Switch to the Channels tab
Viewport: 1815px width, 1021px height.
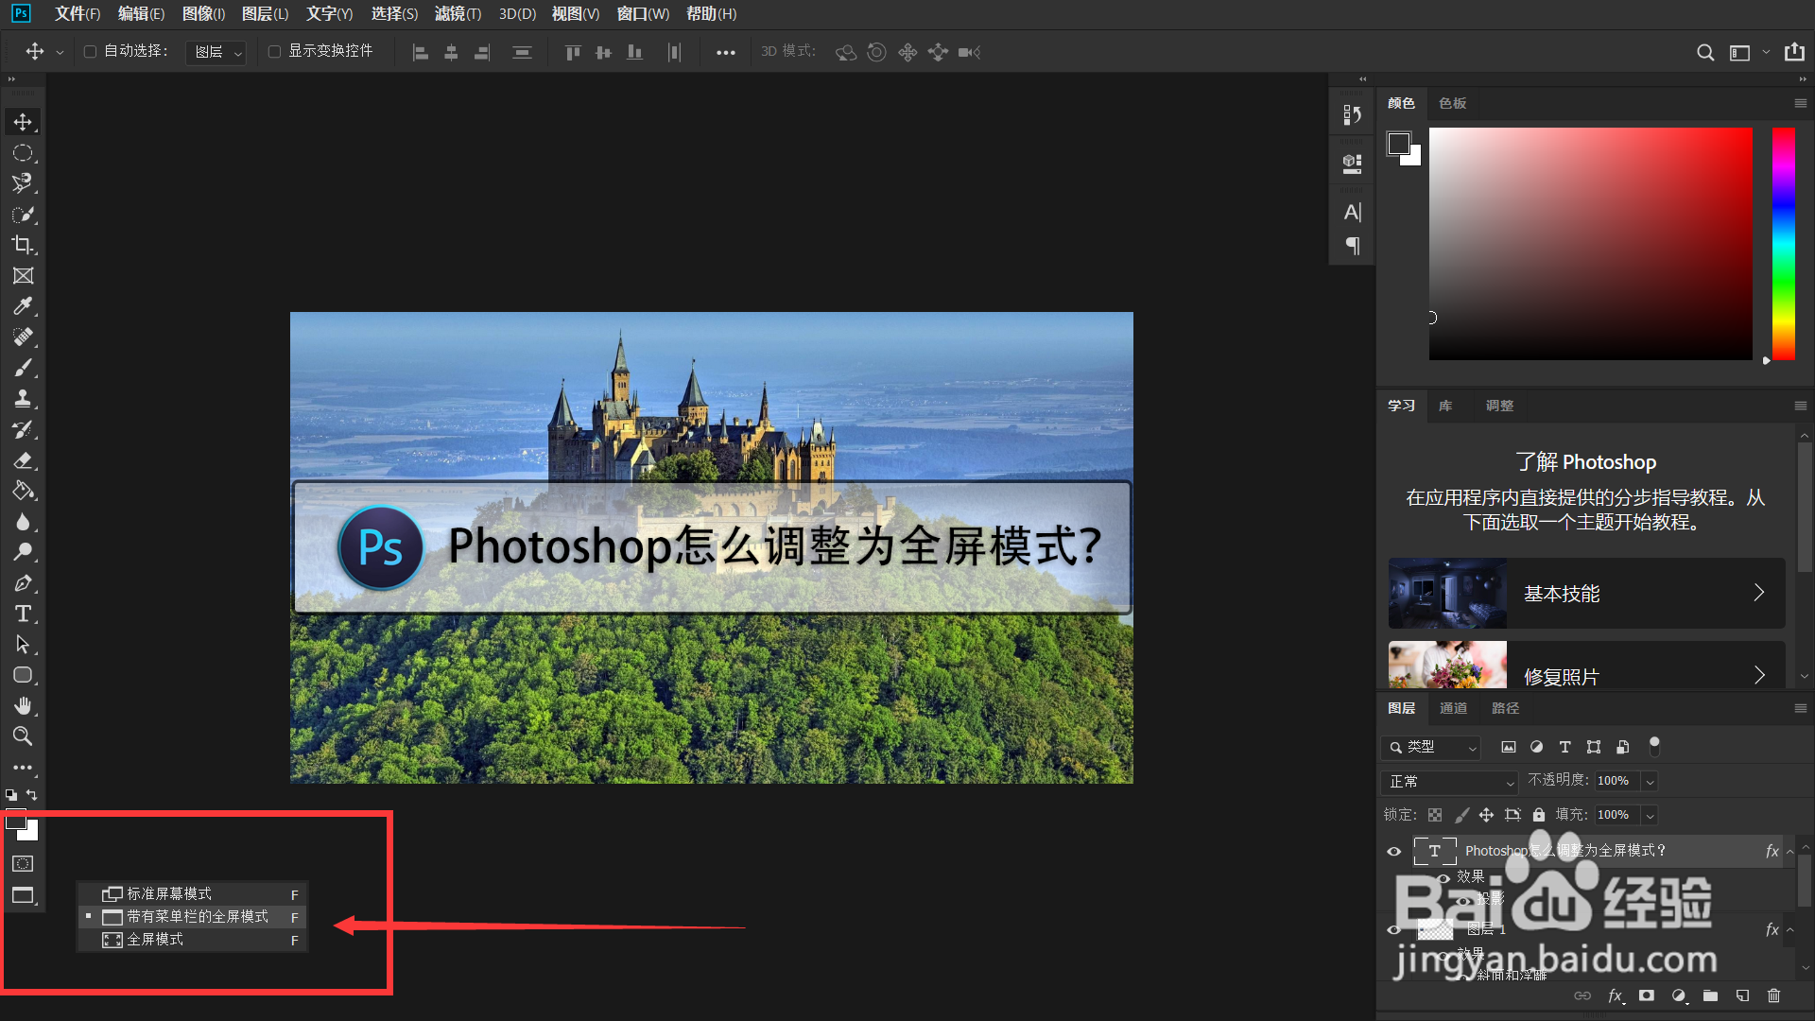(1453, 708)
